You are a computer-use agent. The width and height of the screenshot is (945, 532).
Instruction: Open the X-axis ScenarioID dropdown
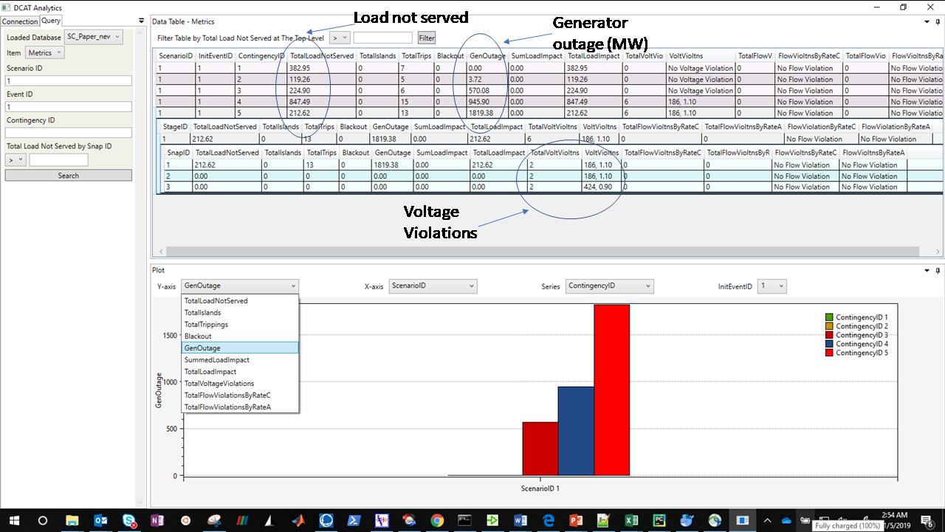(433, 286)
